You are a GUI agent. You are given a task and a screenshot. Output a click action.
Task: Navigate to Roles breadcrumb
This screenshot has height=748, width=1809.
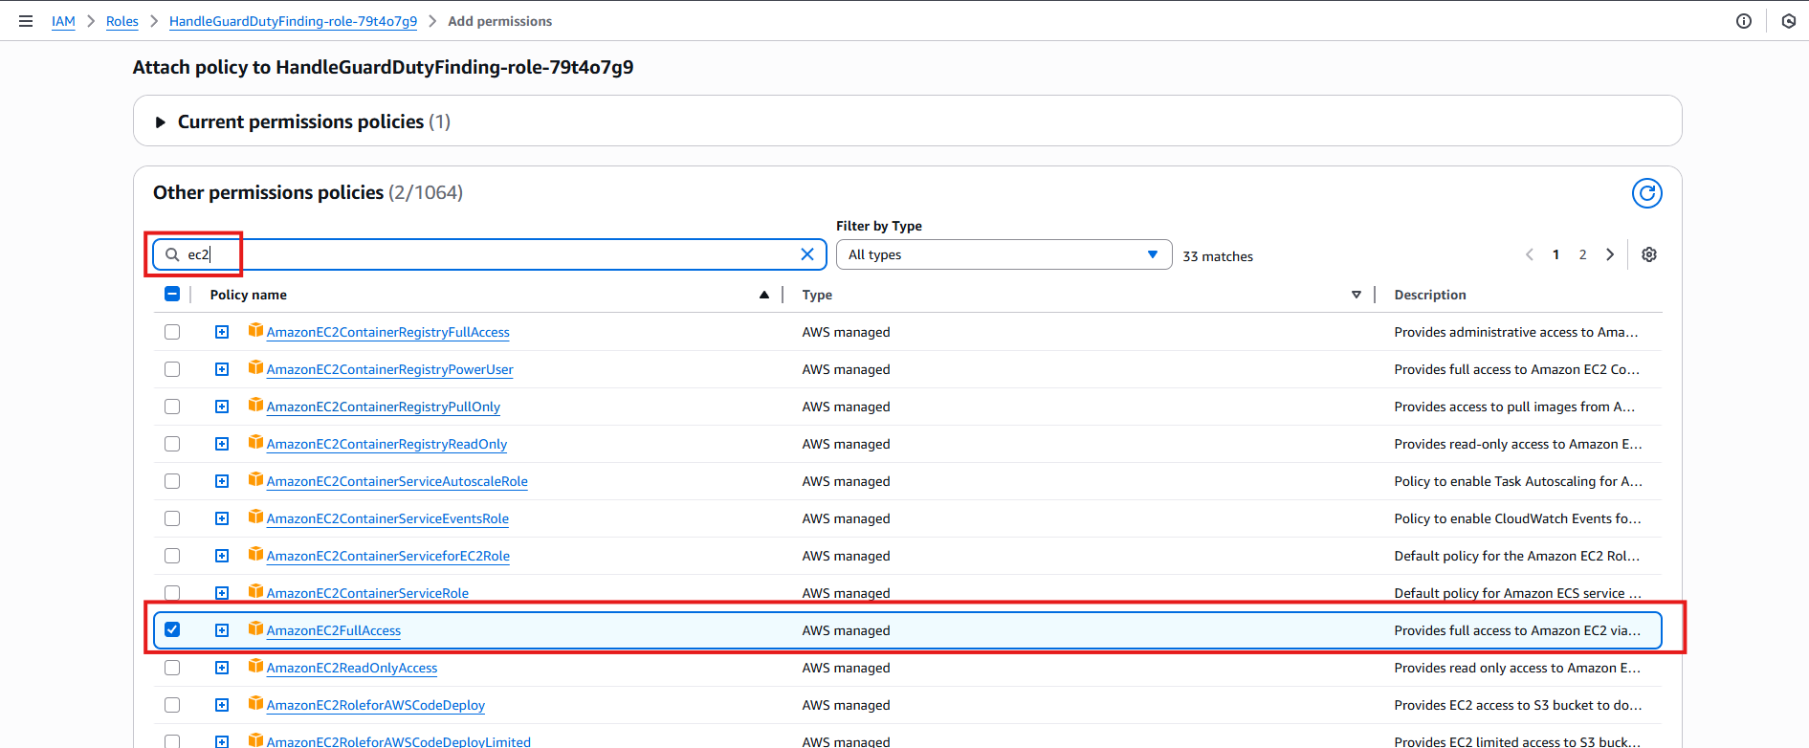coord(122,21)
